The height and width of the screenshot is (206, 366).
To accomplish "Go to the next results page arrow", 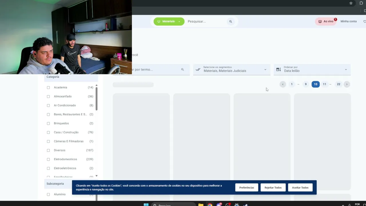I will coord(347,84).
